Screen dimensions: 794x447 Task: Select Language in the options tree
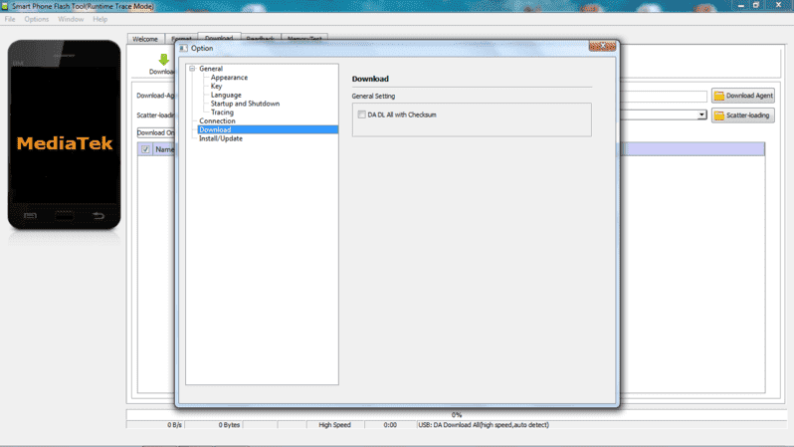pyautogui.click(x=226, y=95)
